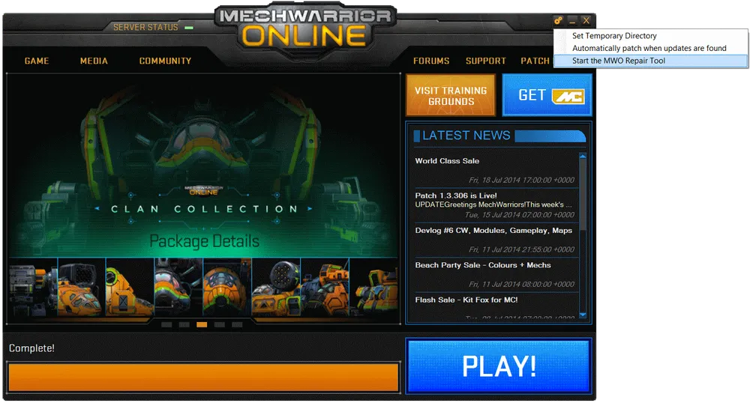
Task: Click the missile launcher mech thumbnail
Action: click(x=277, y=287)
